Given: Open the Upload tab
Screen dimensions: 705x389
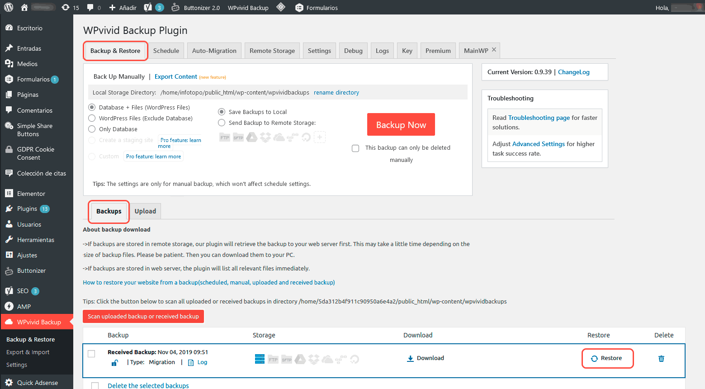Looking at the screenshot, I should tap(145, 211).
